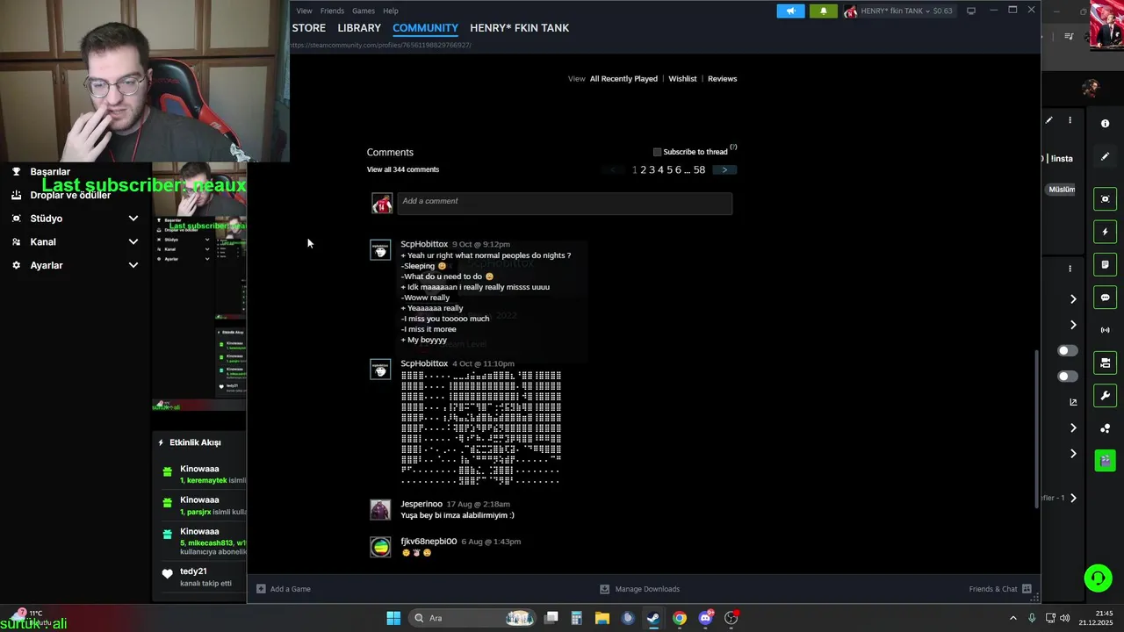The image size is (1124, 632).
Task: Open the Reviews link
Action: pyautogui.click(x=722, y=79)
